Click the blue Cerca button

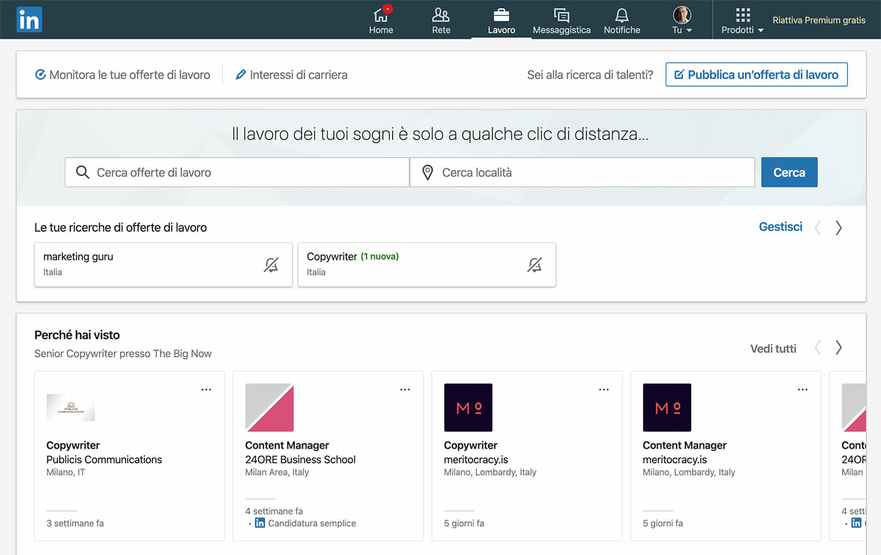[x=789, y=172]
